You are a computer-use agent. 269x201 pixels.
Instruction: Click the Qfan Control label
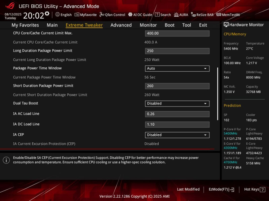pos(115,15)
